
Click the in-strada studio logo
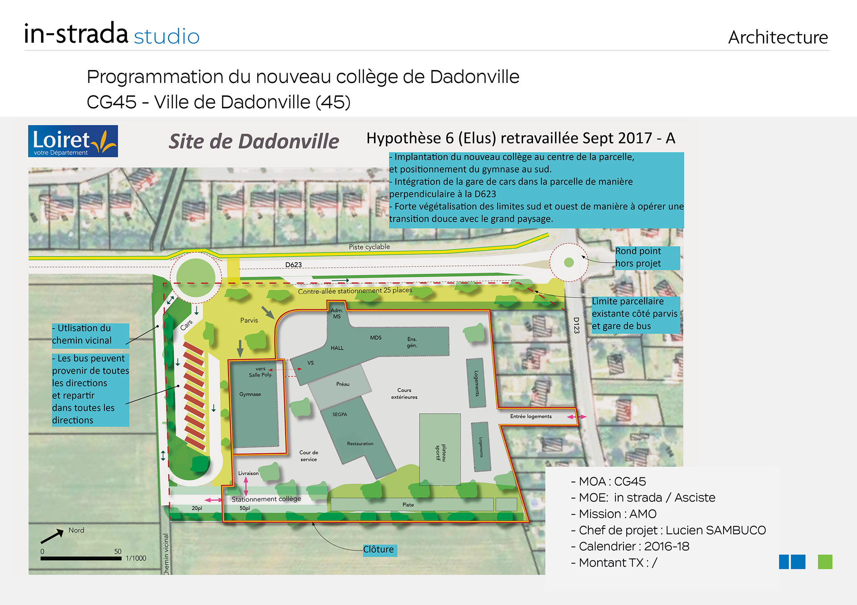click(112, 34)
